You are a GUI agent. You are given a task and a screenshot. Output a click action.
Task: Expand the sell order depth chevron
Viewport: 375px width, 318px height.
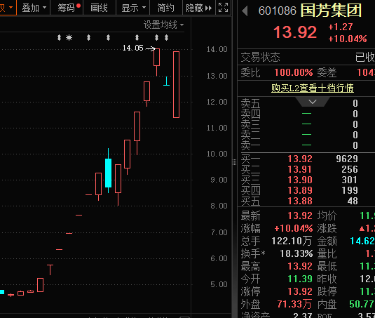click(x=313, y=102)
